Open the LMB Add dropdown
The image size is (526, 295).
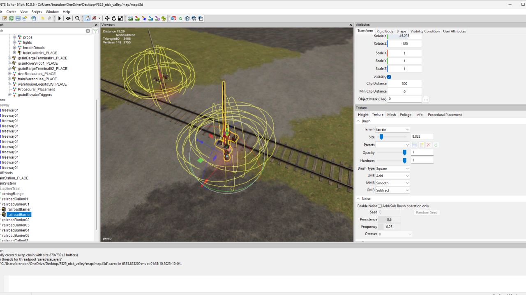point(392,176)
